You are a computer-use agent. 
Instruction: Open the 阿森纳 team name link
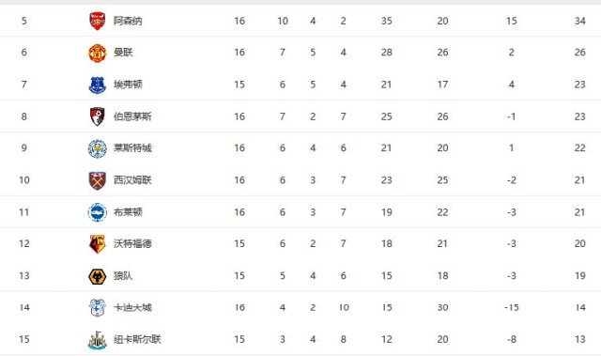128,21
